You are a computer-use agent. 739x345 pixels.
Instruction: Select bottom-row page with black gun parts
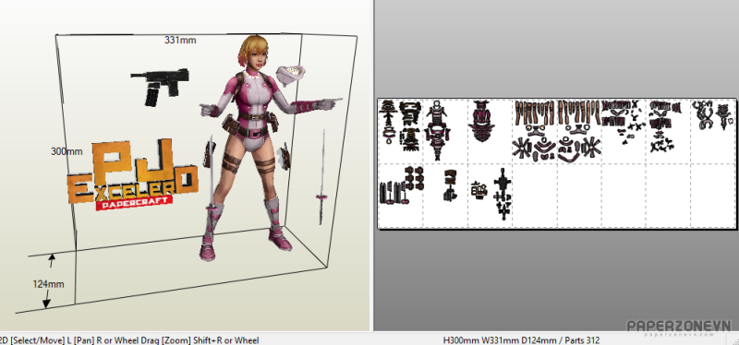point(490,196)
